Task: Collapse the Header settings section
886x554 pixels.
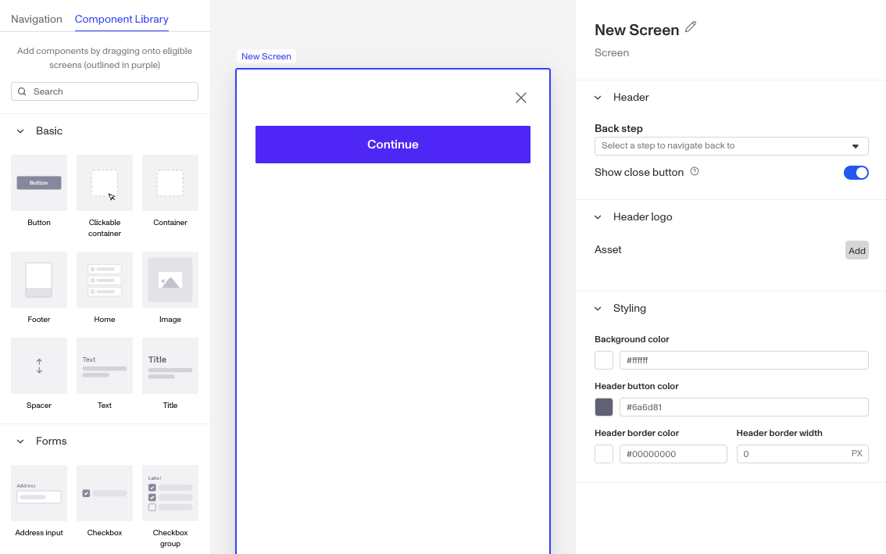Action: (598, 98)
